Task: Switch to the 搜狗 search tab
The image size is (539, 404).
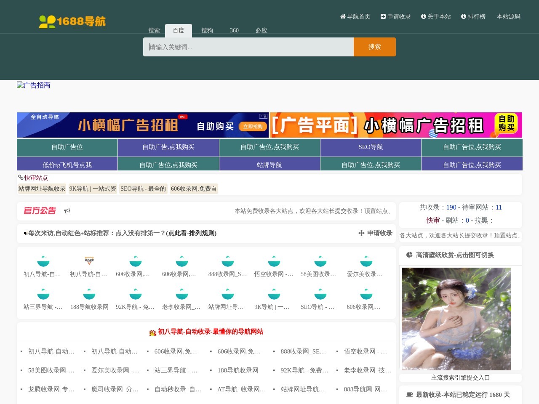Action: coord(207,30)
